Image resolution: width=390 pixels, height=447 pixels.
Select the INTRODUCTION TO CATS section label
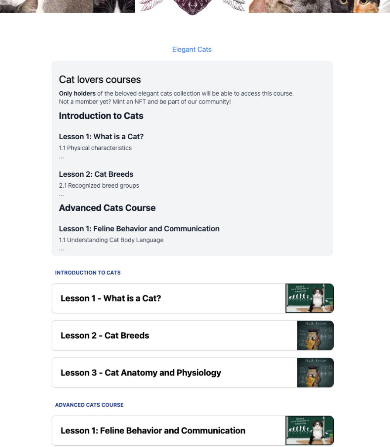(x=88, y=273)
